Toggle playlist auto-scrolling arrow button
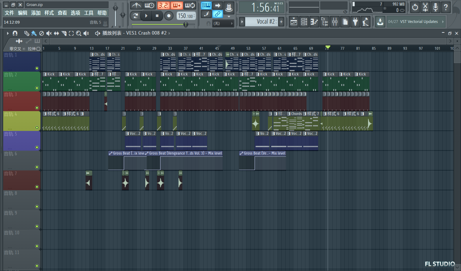 (218, 5)
